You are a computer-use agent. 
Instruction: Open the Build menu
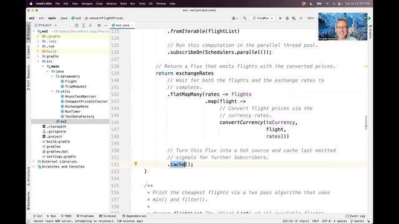[123, 4]
